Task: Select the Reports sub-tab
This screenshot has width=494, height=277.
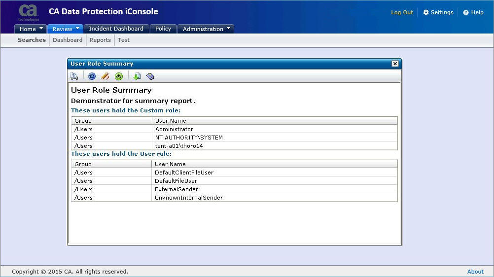Action: click(x=100, y=40)
